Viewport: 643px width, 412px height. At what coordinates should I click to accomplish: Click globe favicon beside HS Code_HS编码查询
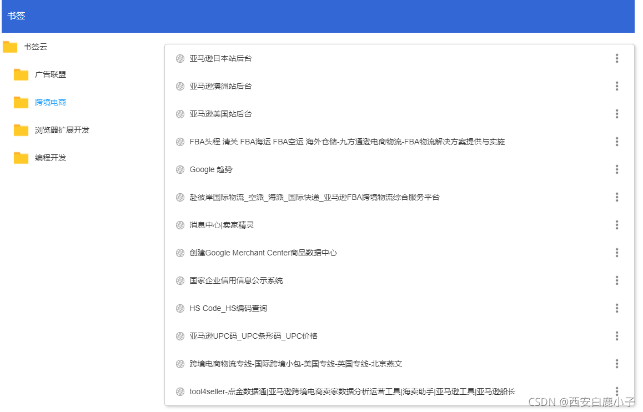pyautogui.click(x=180, y=309)
